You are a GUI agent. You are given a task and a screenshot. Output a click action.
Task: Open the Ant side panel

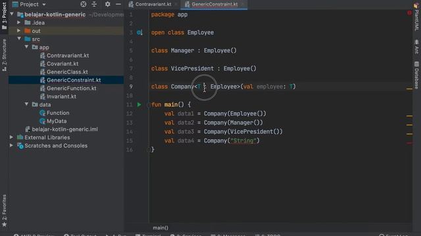pyautogui.click(x=416, y=47)
